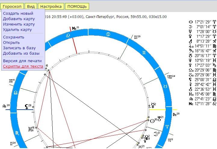
Task: Open the ПОМОЩЬ menu
Action: pos(77,7)
